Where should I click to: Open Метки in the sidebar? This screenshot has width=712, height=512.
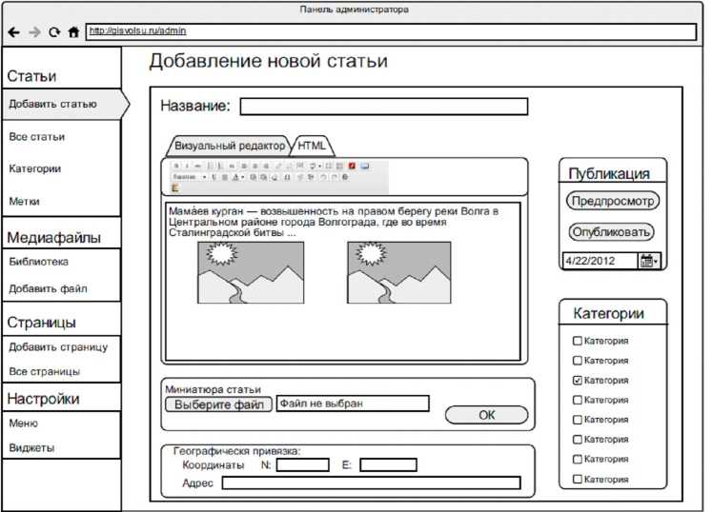point(24,202)
